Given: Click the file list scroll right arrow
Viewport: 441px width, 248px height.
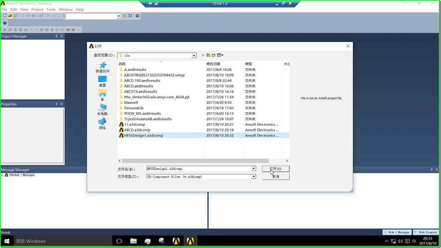Looking at the screenshot, I should tap(287, 161).
